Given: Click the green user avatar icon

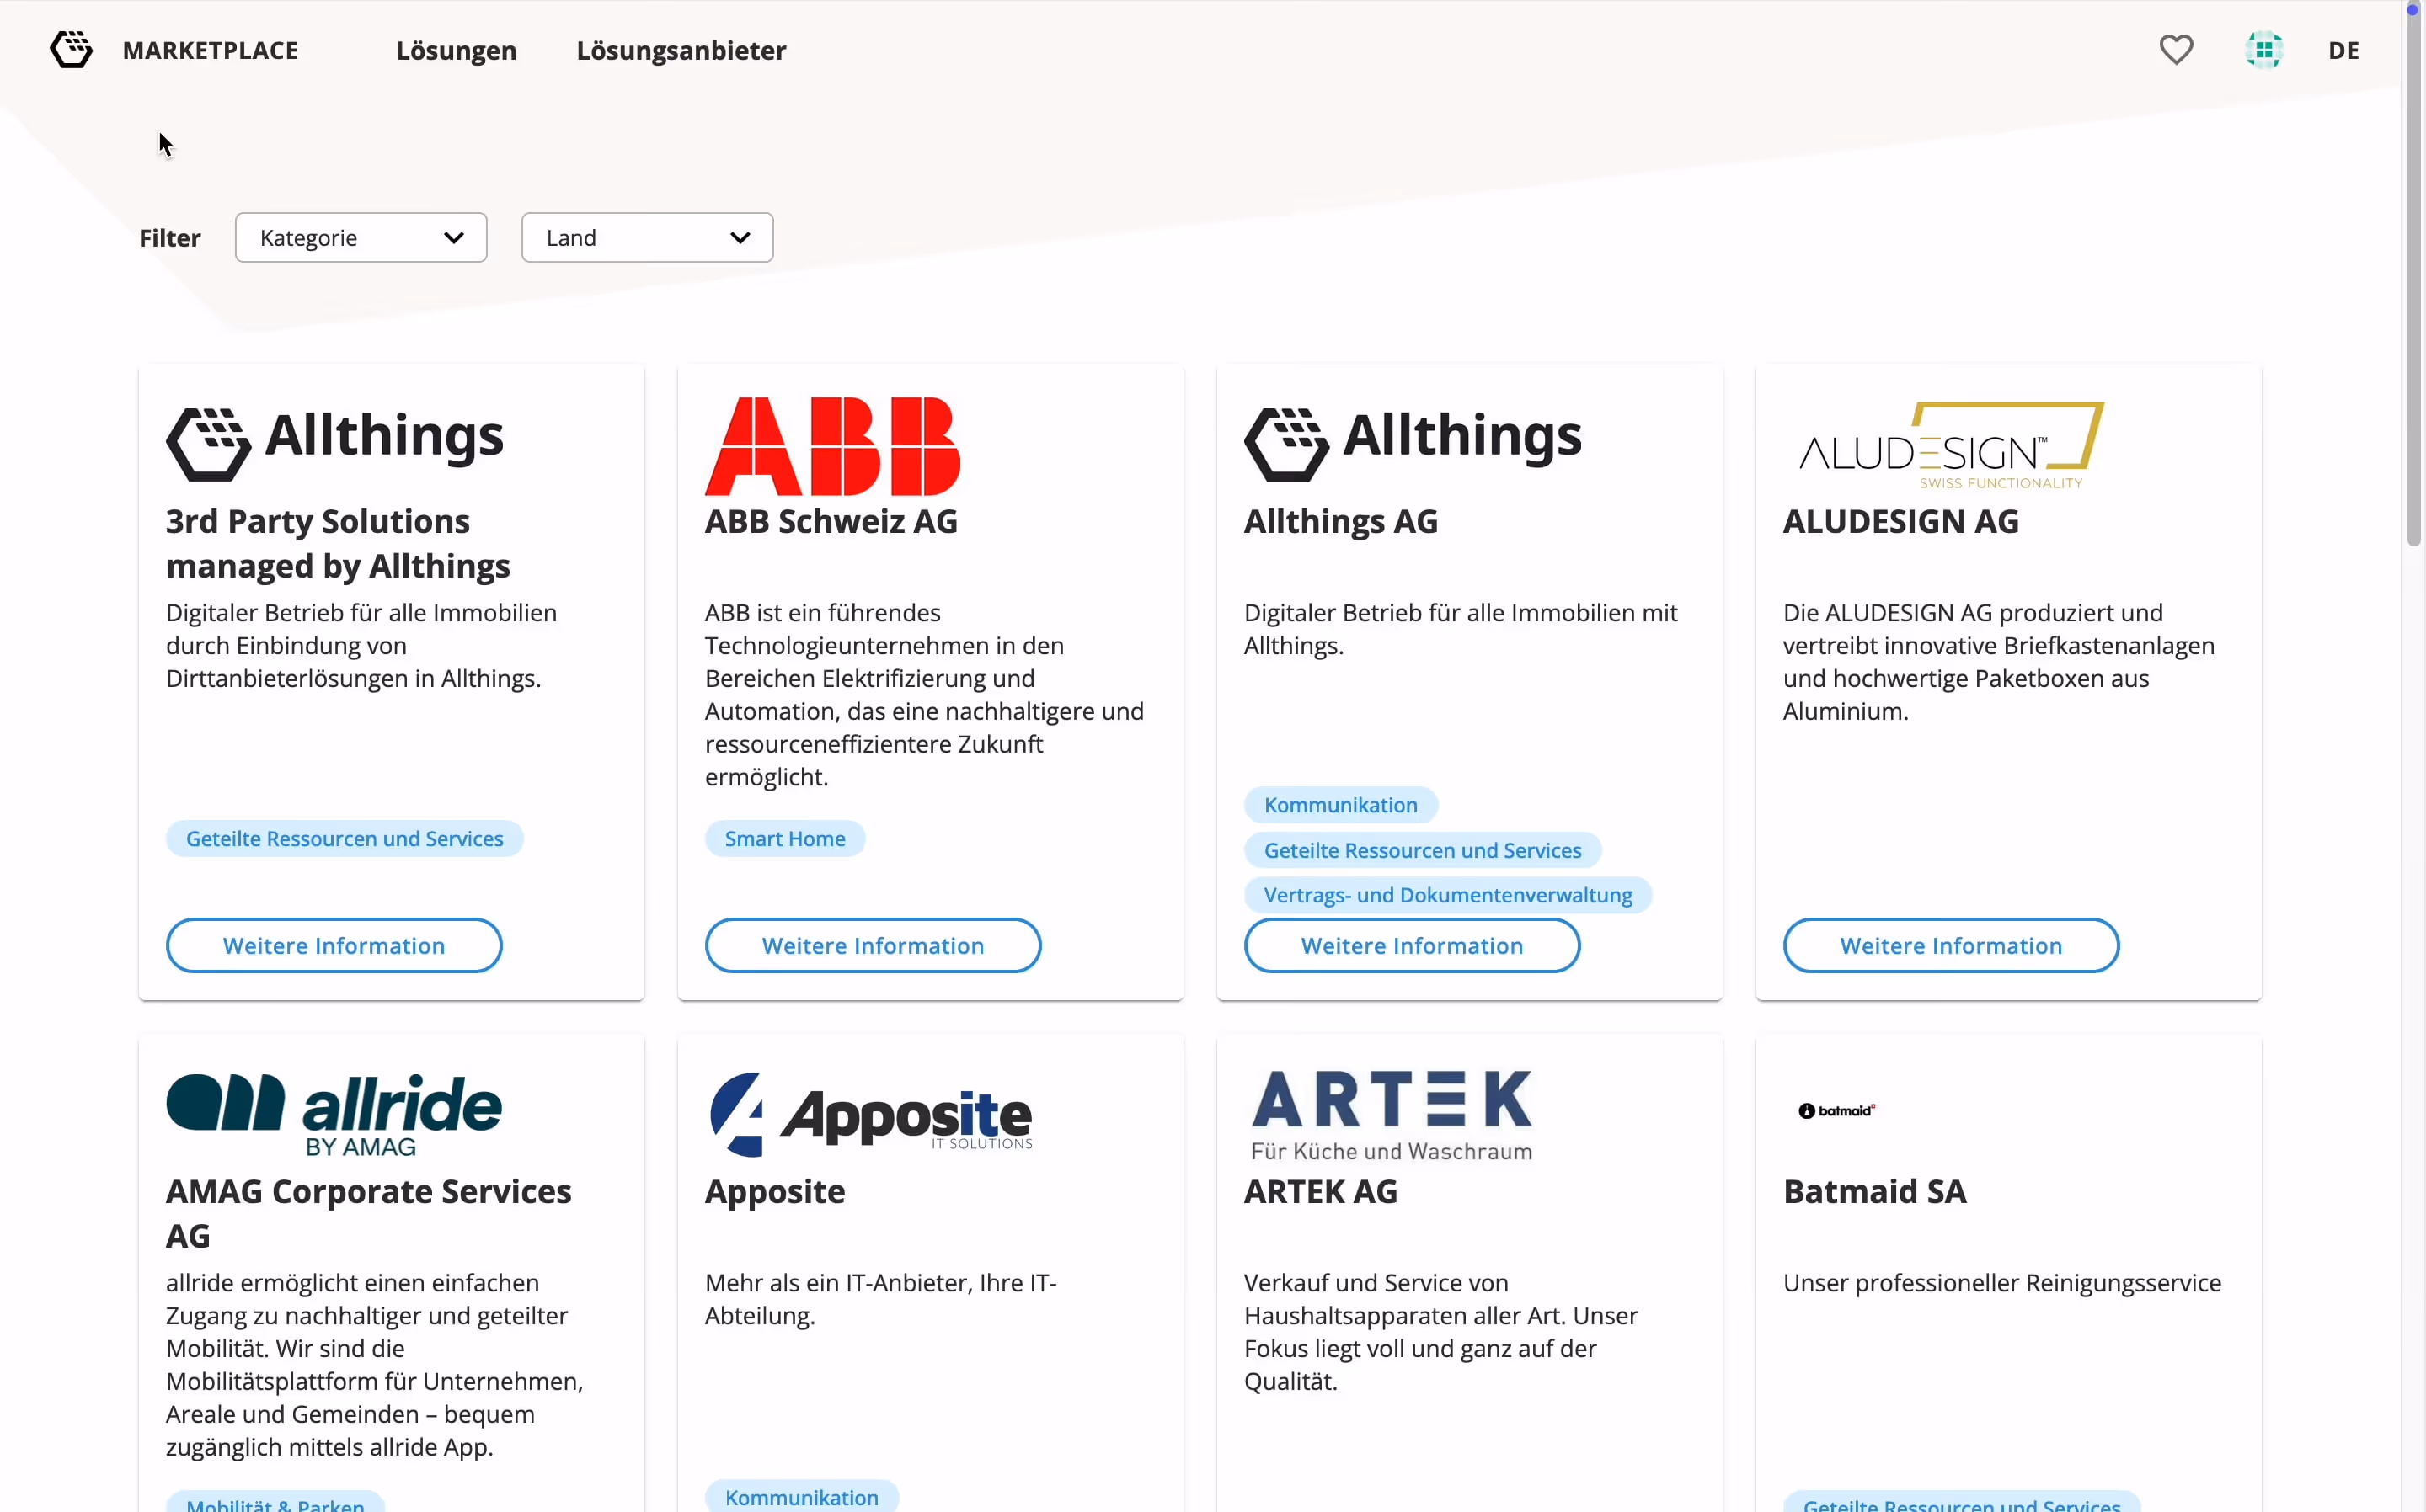Looking at the screenshot, I should (2263, 50).
